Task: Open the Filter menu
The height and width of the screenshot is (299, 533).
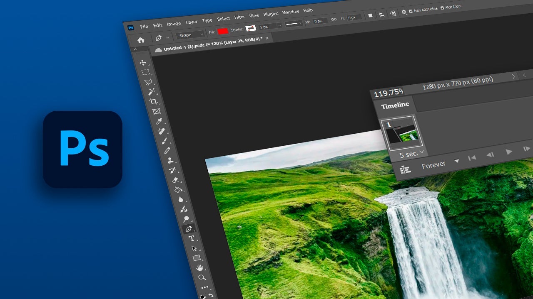Action: [x=239, y=17]
